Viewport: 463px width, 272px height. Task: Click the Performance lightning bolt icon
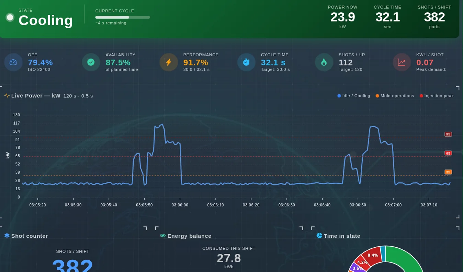coord(169,62)
